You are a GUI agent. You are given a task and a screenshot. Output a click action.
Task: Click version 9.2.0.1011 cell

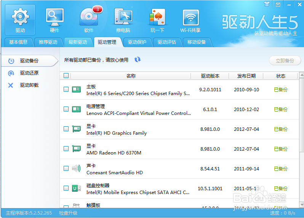click(x=210, y=90)
